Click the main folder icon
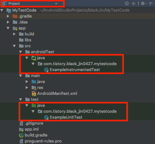Screen dimensions: 155x144 28,76
